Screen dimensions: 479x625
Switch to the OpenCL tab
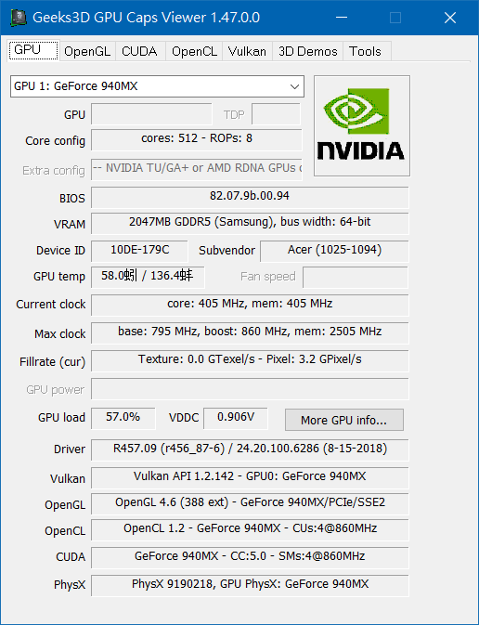tap(194, 51)
